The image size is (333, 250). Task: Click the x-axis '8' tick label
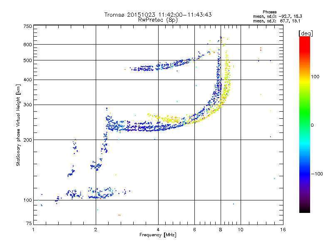coord(221,230)
